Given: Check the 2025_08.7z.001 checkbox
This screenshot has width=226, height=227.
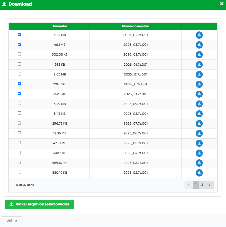Looking at the screenshot, I should tap(19, 113).
